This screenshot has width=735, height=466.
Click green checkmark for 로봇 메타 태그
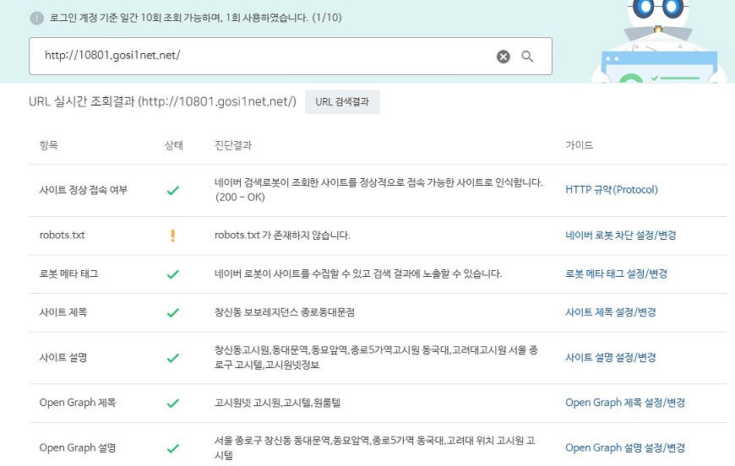pyautogui.click(x=172, y=274)
